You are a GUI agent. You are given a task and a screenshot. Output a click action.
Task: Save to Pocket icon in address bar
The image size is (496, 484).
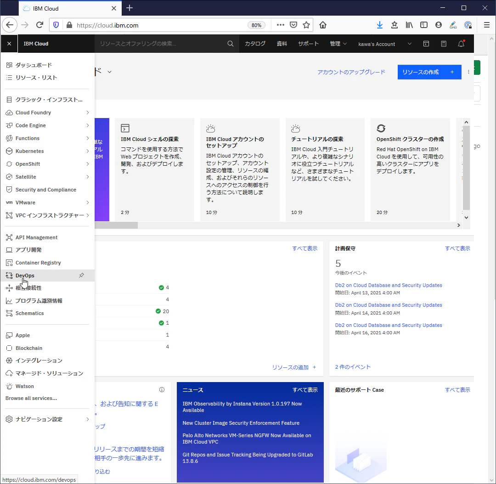[x=293, y=25]
